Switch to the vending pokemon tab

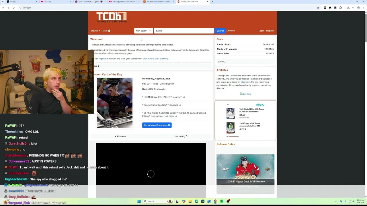tap(124, 2)
